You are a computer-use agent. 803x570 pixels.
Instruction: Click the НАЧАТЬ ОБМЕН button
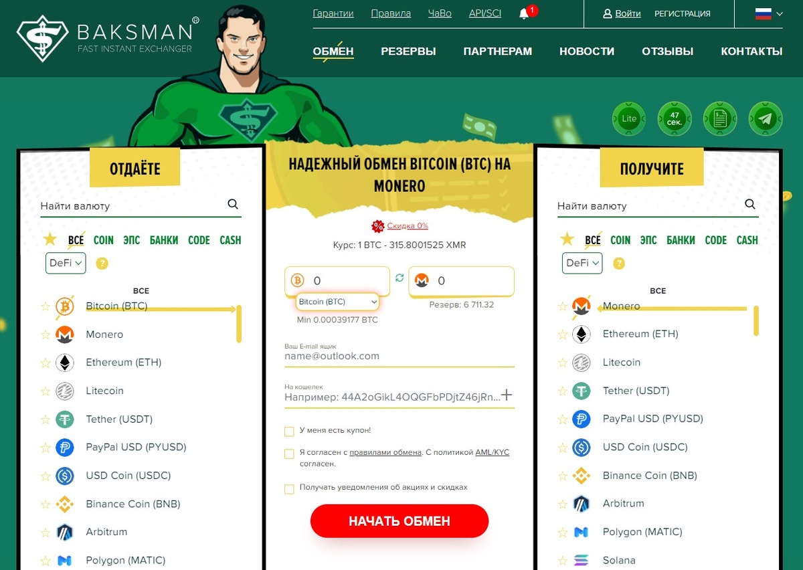[399, 521]
